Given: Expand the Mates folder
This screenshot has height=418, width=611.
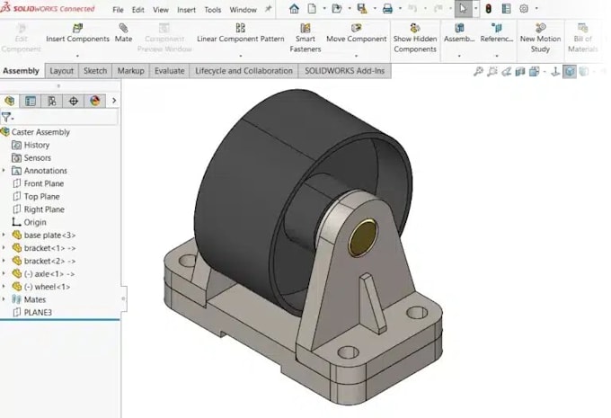Looking at the screenshot, I should pyautogui.click(x=4, y=299).
